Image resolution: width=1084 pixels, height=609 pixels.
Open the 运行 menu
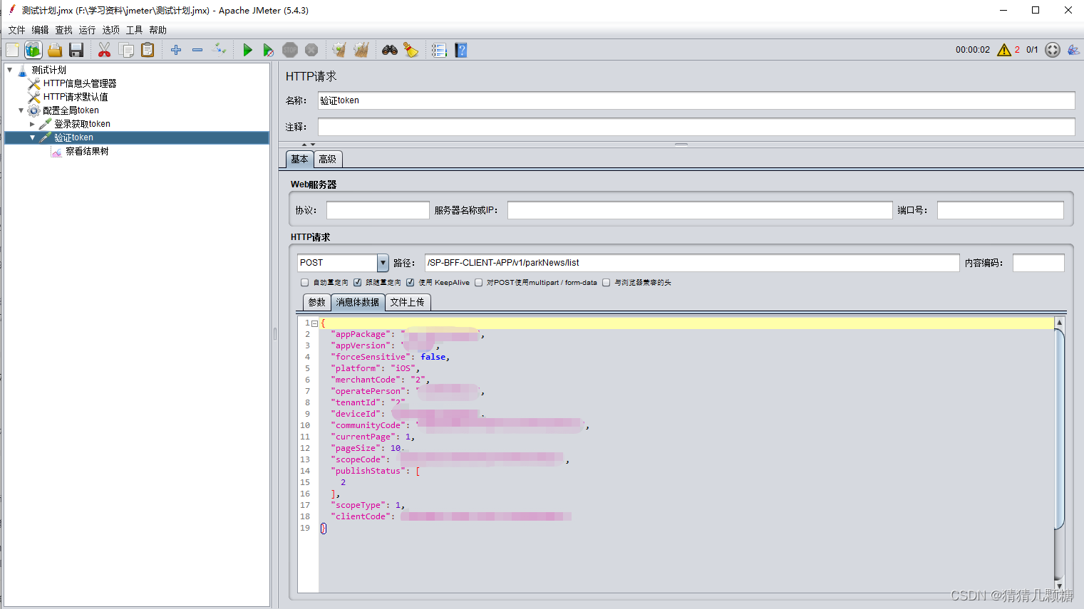87,30
